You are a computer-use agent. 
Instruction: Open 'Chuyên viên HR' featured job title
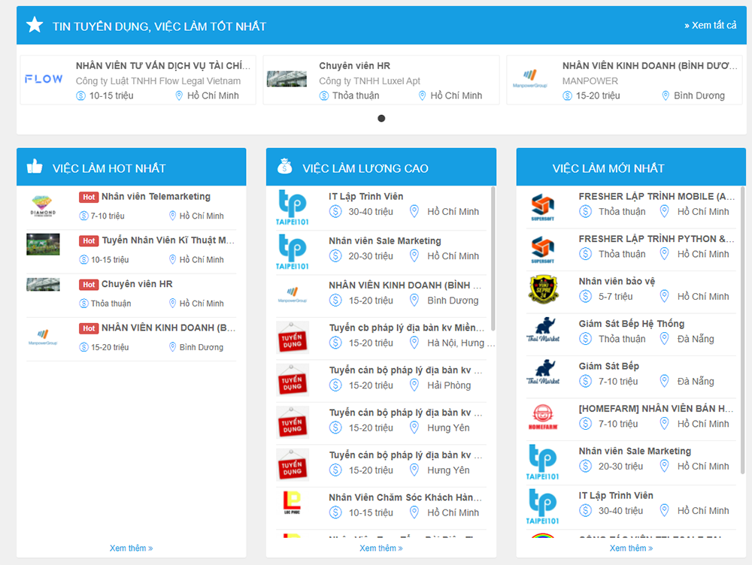(354, 66)
